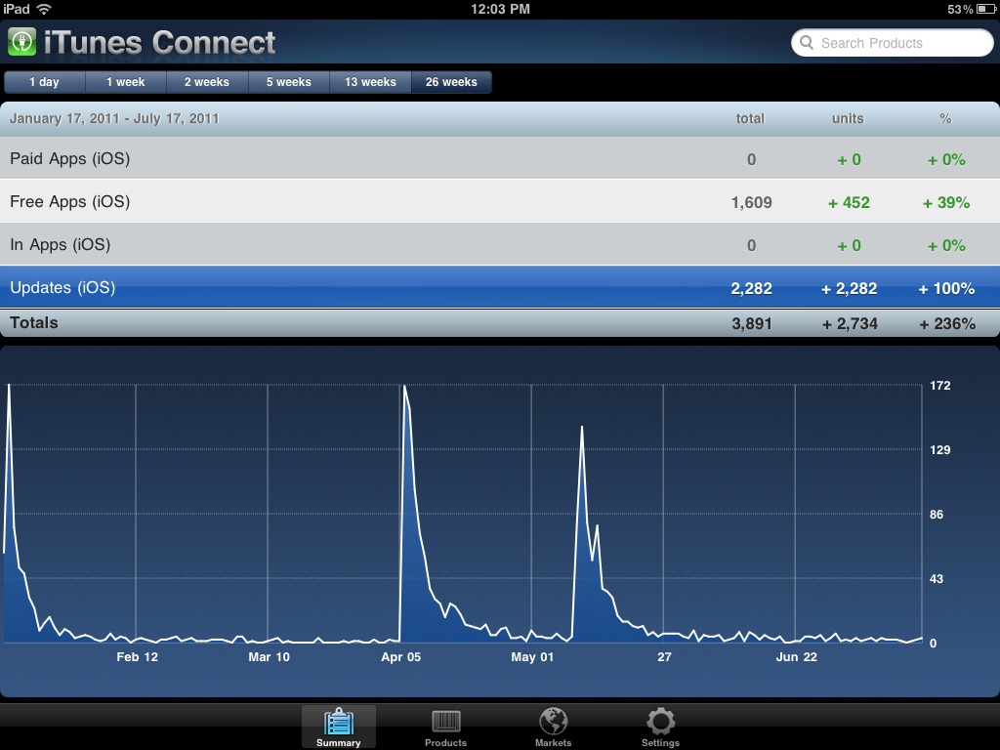Screen dimensions: 1000x750
Task: Tap the Totals row label
Action: pyautogui.click(x=34, y=322)
